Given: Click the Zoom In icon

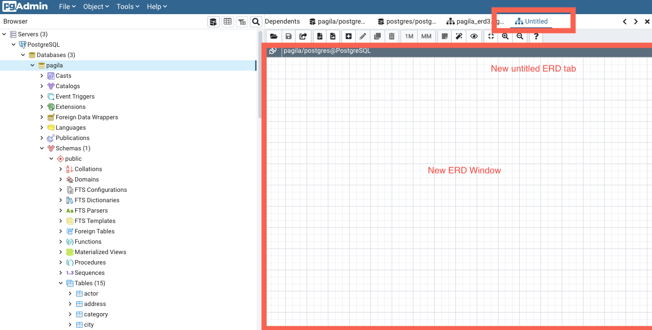Looking at the screenshot, I should [x=505, y=36].
